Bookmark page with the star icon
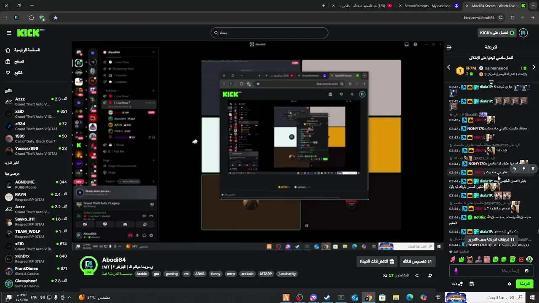This screenshot has width=539, height=303. (55, 18)
